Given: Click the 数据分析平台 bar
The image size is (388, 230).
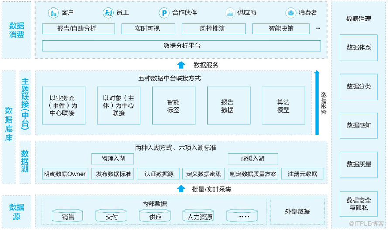Looking at the screenshot, I should click(x=182, y=46).
